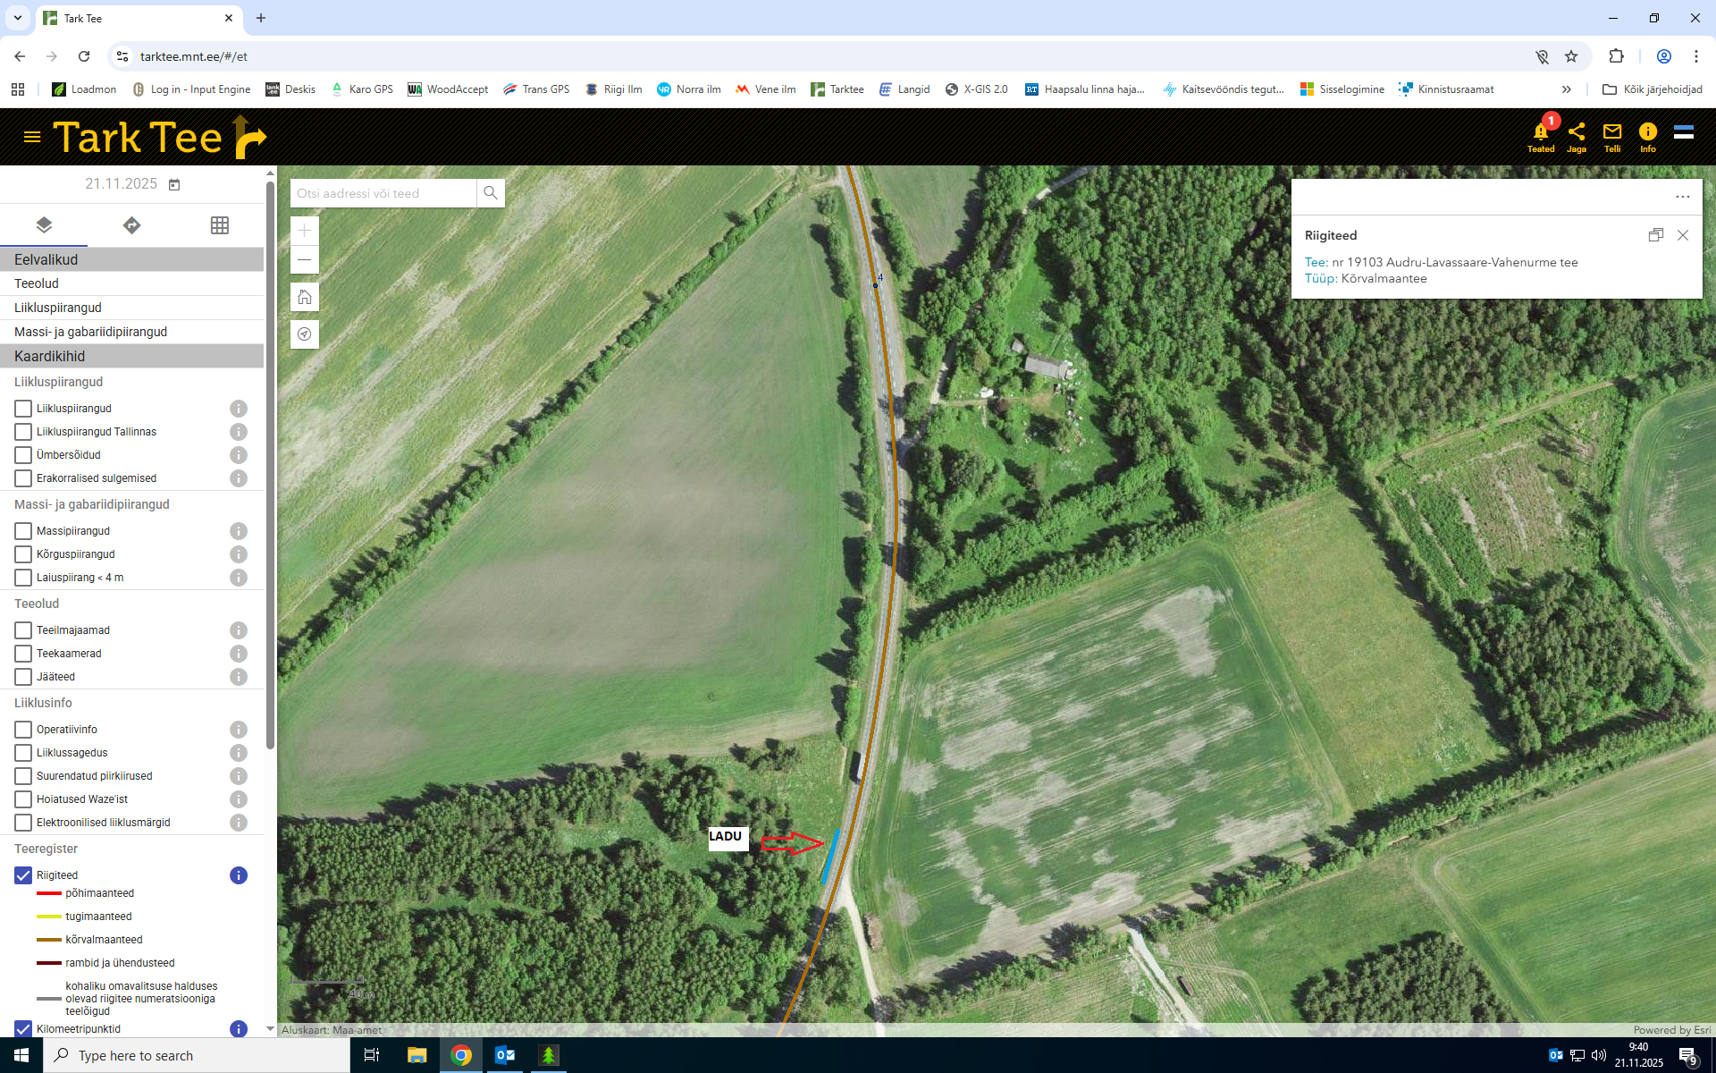Screen dimensions: 1716x1073
Task: Expand the three-dots popup menu
Action: click(x=1683, y=197)
